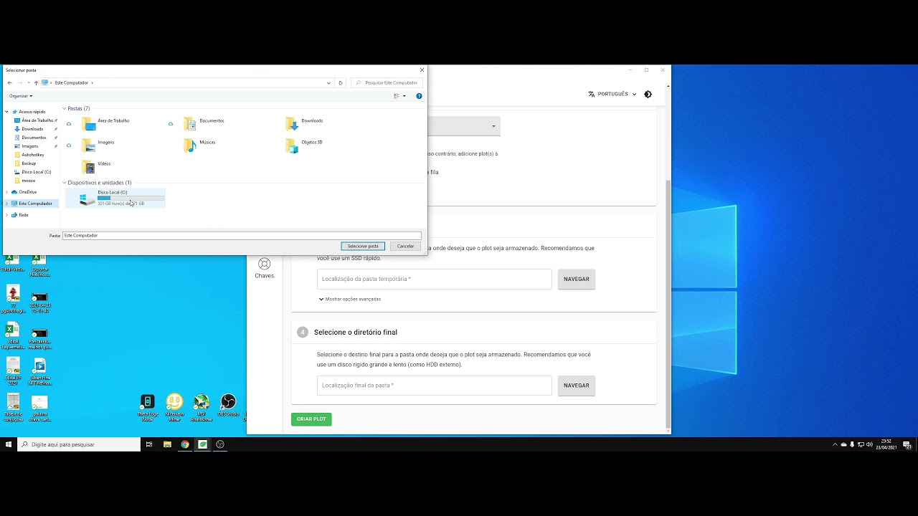Go back in the folder dialog
The image size is (918, 516).
coord(9,82)
